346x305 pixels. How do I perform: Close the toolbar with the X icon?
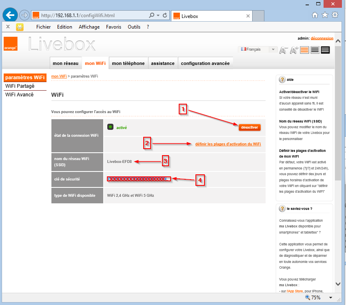pos(8,27)
